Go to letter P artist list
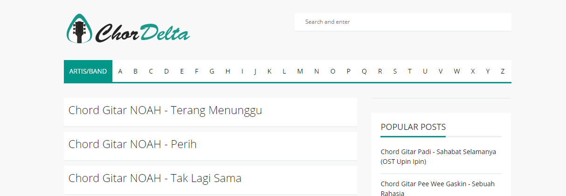This screenshot has width=566, height=196. tap(348, 71)
